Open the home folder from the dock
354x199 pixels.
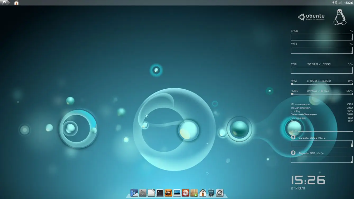[203, 193]
